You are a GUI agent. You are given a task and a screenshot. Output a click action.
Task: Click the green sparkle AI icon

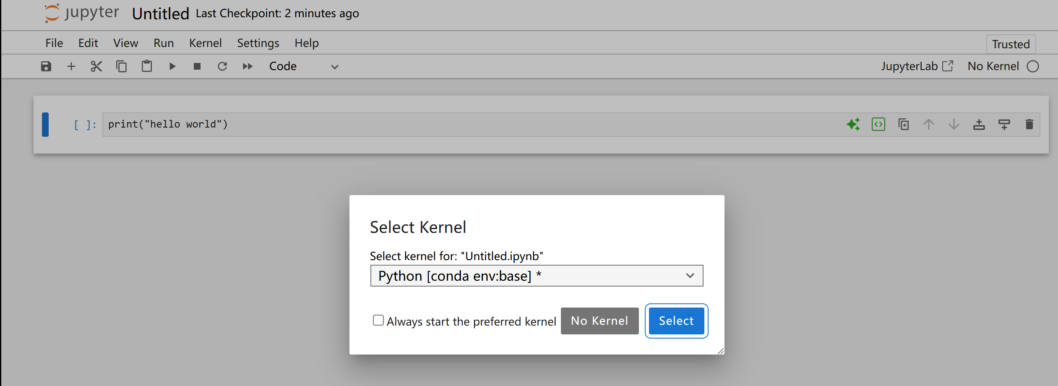click(853, 125)
